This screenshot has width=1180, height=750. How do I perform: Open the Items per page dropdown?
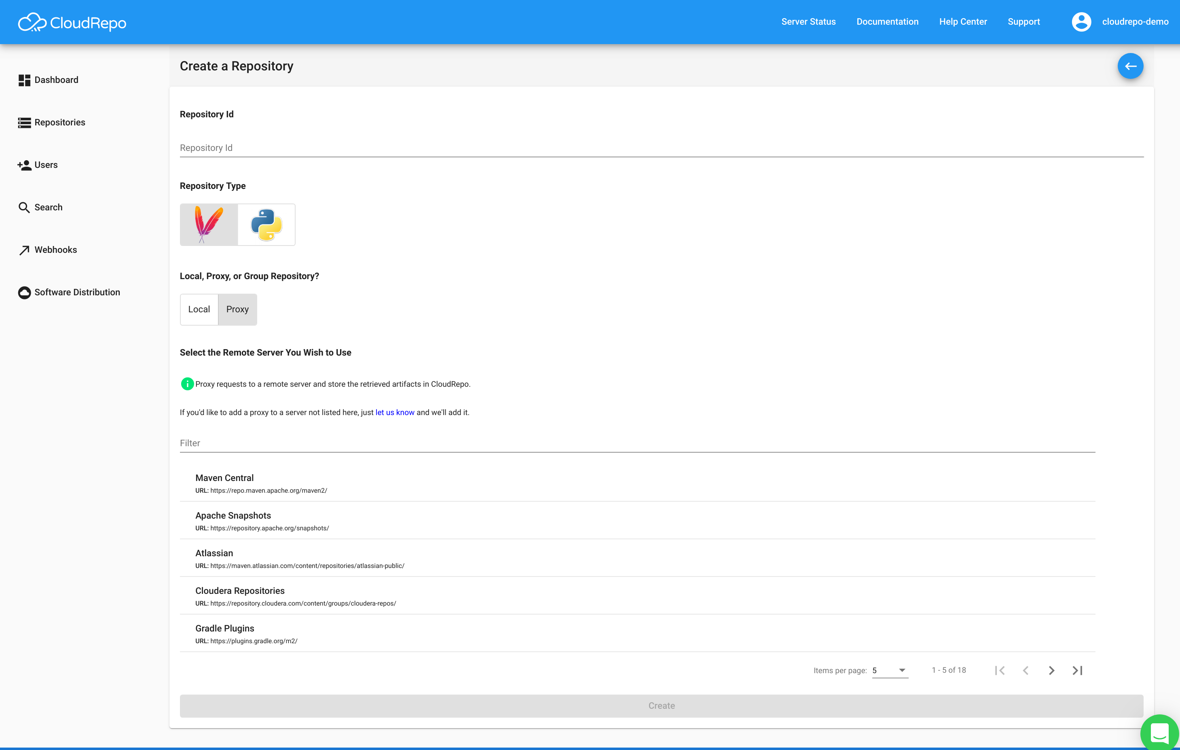click(890, 670)
